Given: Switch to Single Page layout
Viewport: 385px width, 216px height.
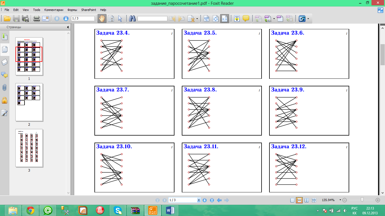Looking at the screenshot, I should 292,200.
